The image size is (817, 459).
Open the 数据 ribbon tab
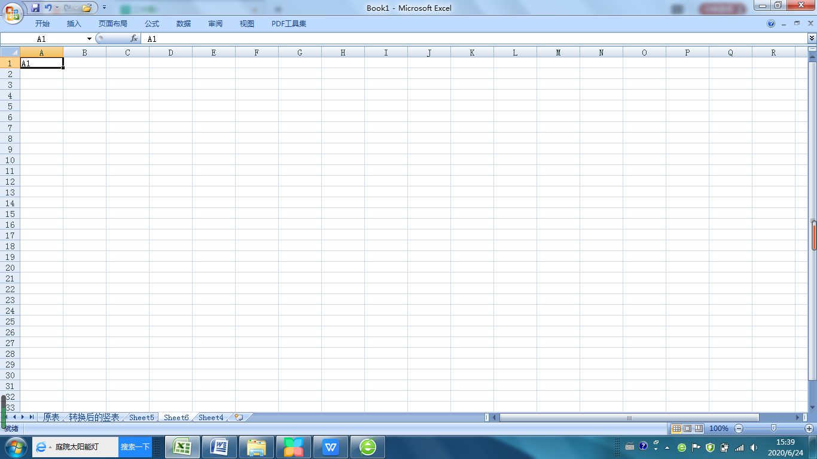click(184, 24)
